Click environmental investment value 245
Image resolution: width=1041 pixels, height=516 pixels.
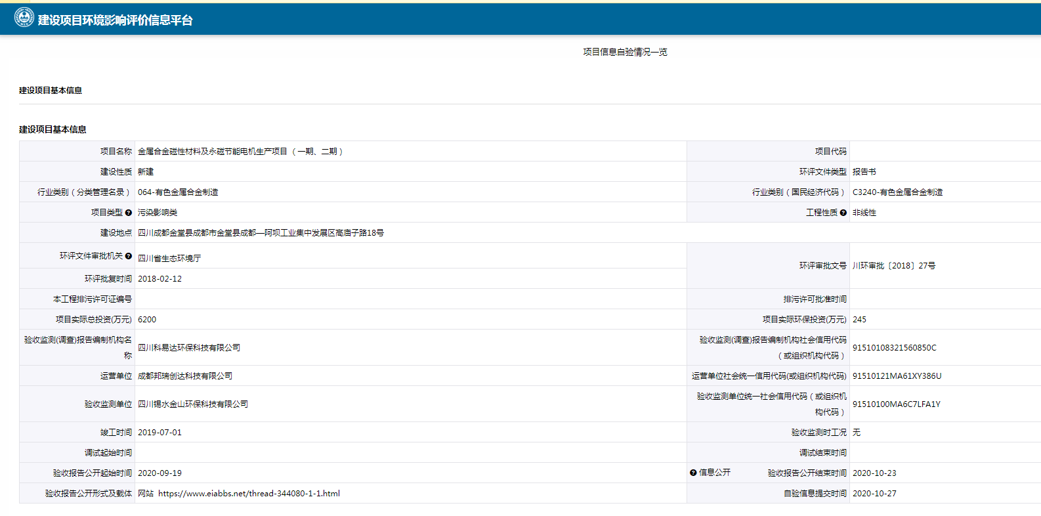click(x=859, y=320)
